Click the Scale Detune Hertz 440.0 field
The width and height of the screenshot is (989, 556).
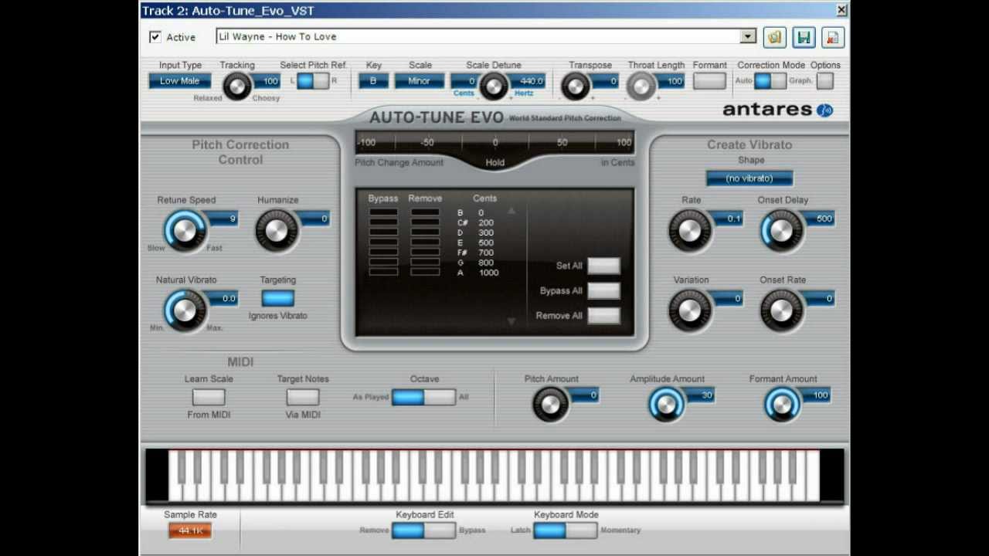(528, 81)
